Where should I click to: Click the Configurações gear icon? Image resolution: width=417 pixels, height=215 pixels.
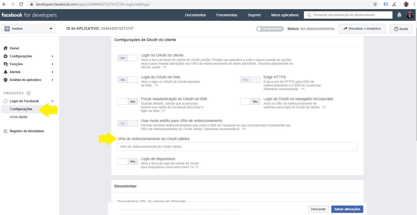tap(6, 56)
